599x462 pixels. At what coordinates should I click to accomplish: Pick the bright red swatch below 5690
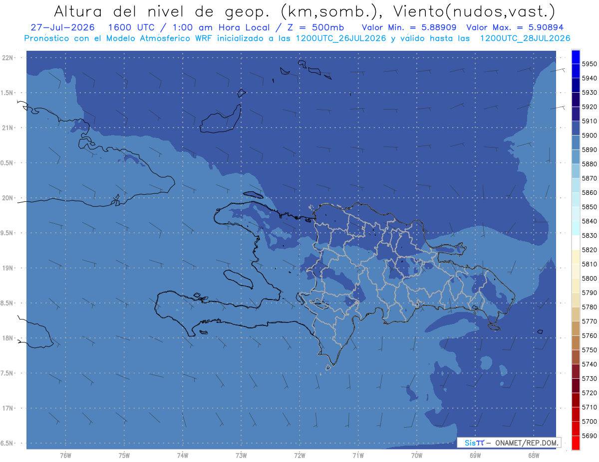(x=576, y=443)
